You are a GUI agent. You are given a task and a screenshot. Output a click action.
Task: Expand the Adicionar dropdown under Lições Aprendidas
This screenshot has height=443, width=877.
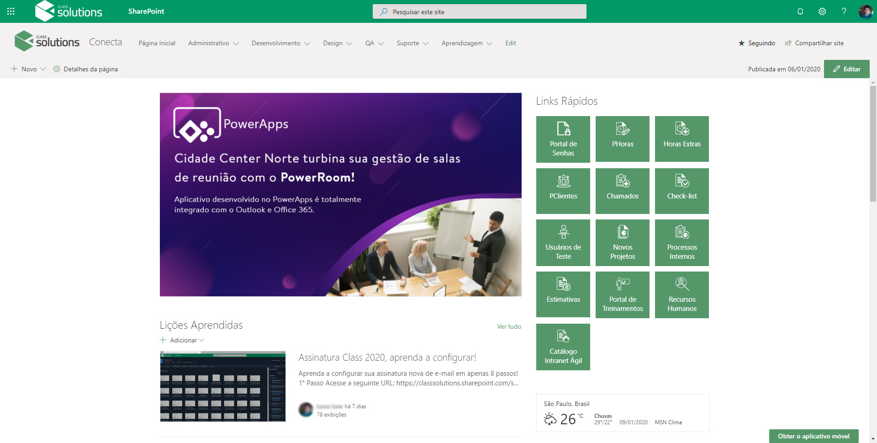pos(182,340)
